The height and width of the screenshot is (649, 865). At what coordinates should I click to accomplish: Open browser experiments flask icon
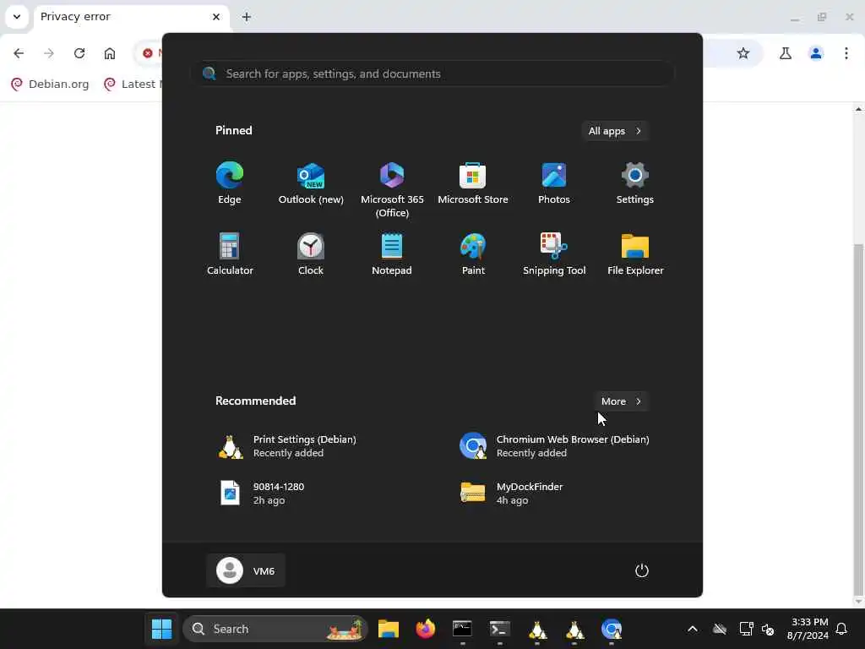[x=785, y=53]
